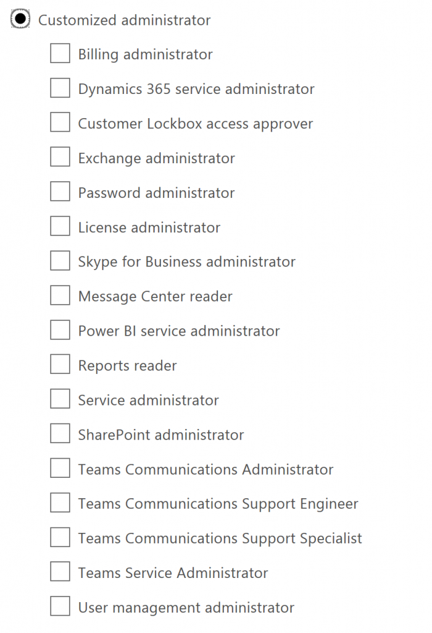432x633 pixels.
Task: Select the Customized administrator radio button
Action: coord(20,20)
